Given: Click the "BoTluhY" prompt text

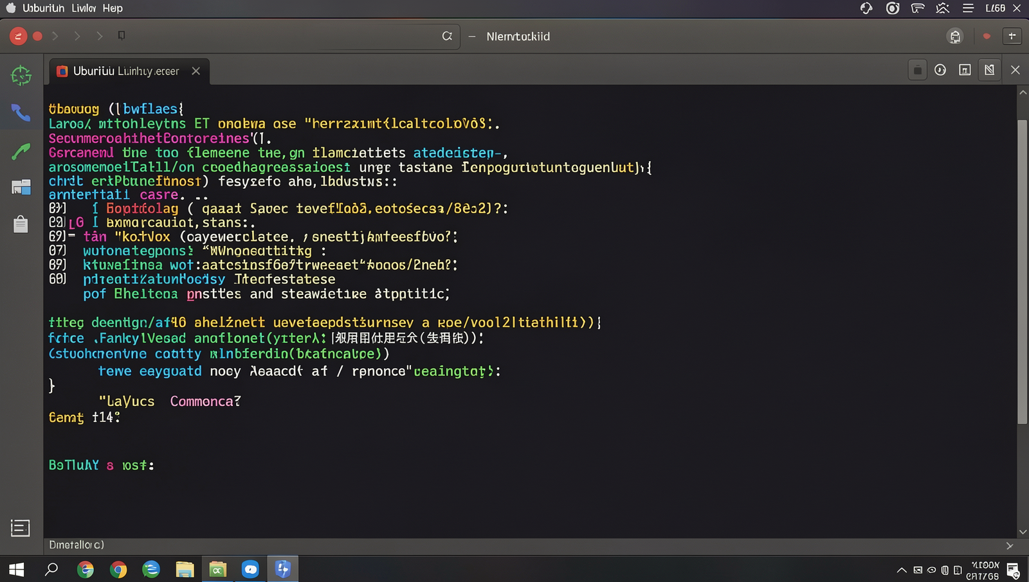Looking at the screenshot, I should coord(74,465).
